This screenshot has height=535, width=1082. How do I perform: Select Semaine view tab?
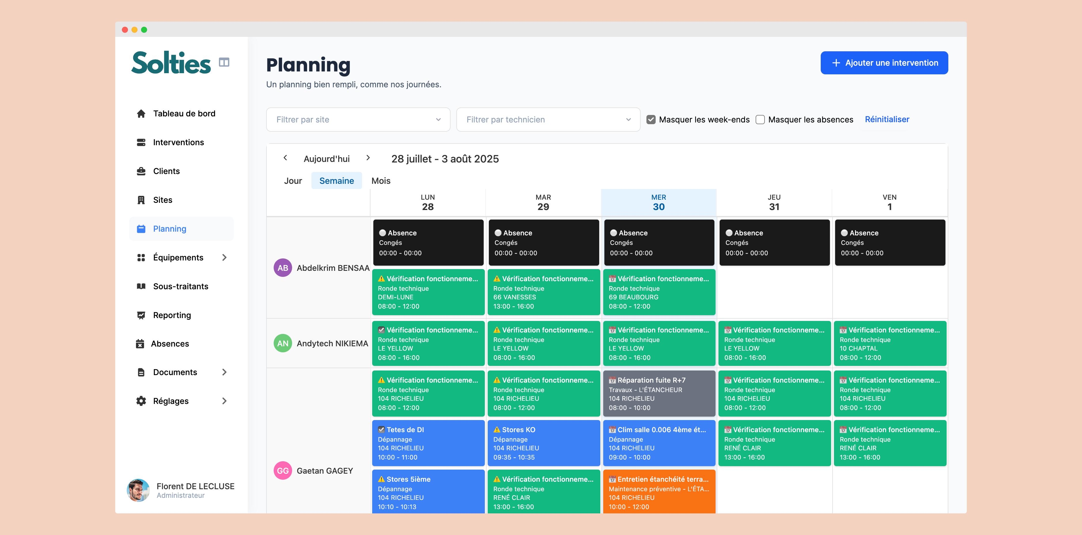pos(336,181)
